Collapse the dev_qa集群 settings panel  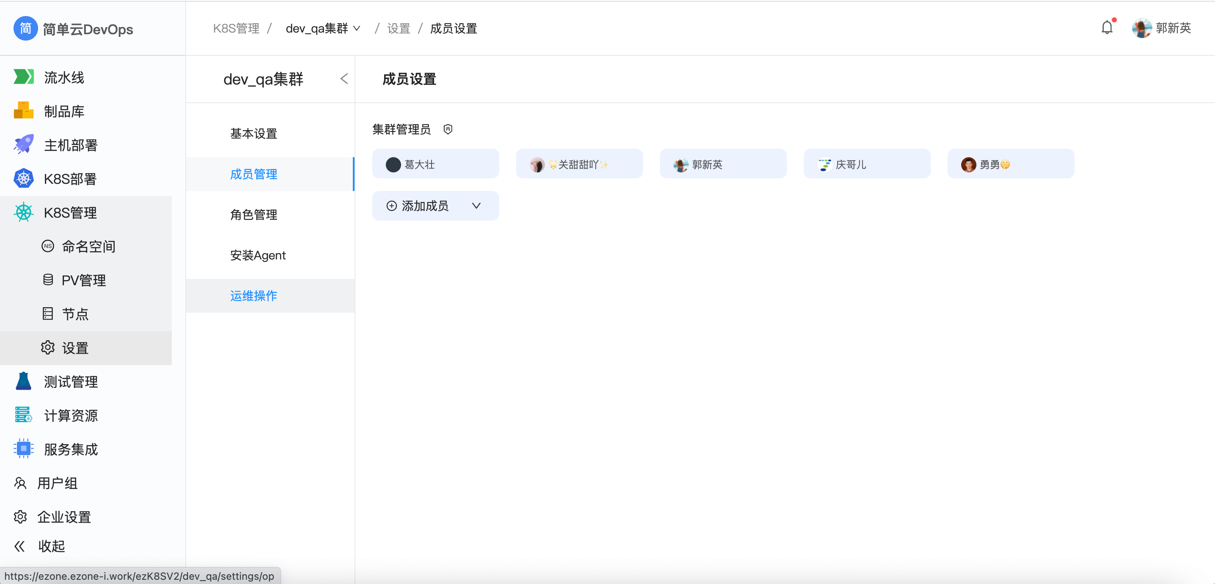click(344, 79)
